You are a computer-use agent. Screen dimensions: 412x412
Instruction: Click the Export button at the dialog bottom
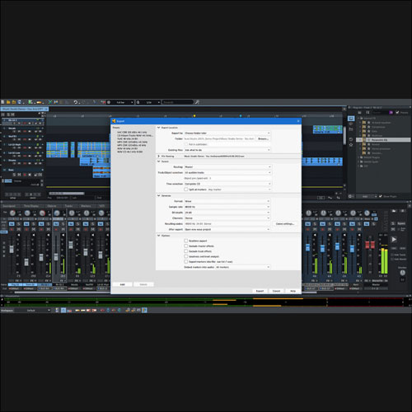pyautogui.click(x=260, y=291)
